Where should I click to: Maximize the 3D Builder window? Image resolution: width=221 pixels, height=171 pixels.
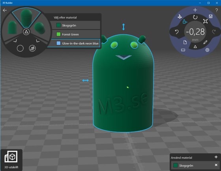(x=208, y=3)
